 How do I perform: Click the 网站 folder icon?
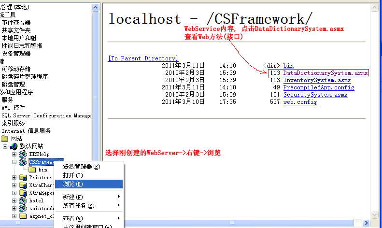tap(5, 139)
